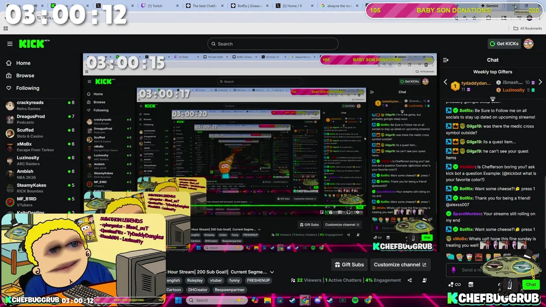This screenshot has height=307, width=546.
Task: Click the 22 Viewers count
Action: 306,280
